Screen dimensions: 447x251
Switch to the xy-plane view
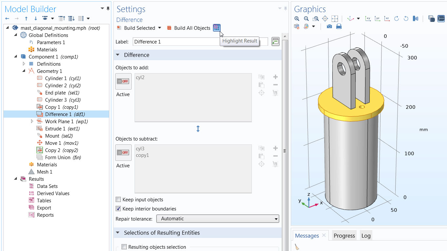point(368,19)
